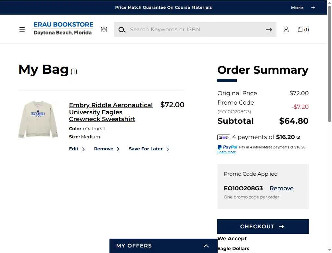Image resolution: width=332 pixels, height=253 pixels.
Task: Submit search with arrow icon
Action: coord(269,30)
